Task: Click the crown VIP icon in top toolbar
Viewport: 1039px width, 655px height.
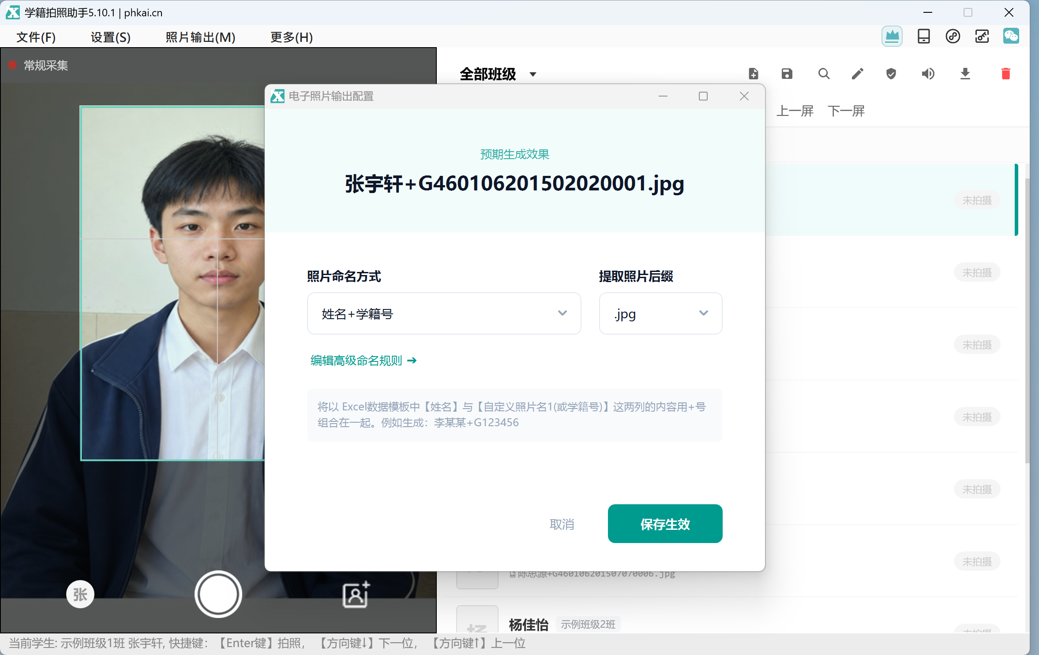Action: pos(892,37)
